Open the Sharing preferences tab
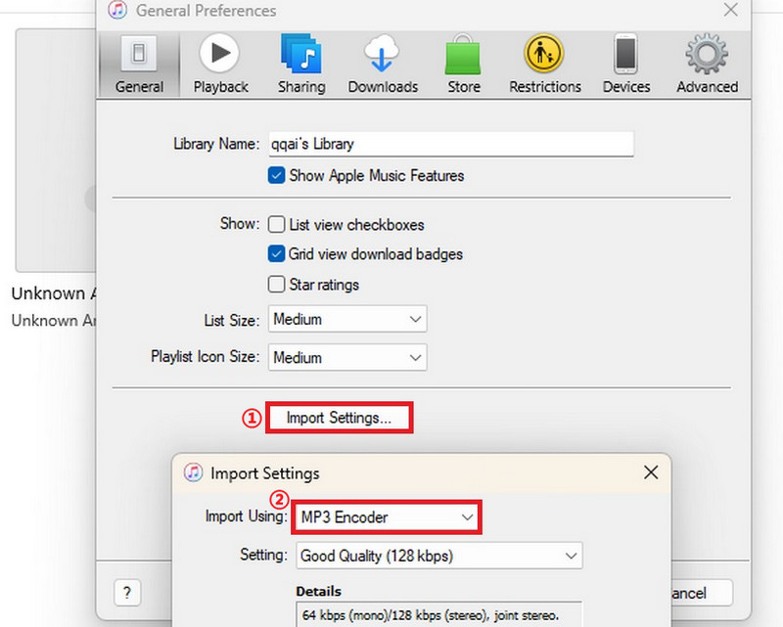 [x=301, y=65]
